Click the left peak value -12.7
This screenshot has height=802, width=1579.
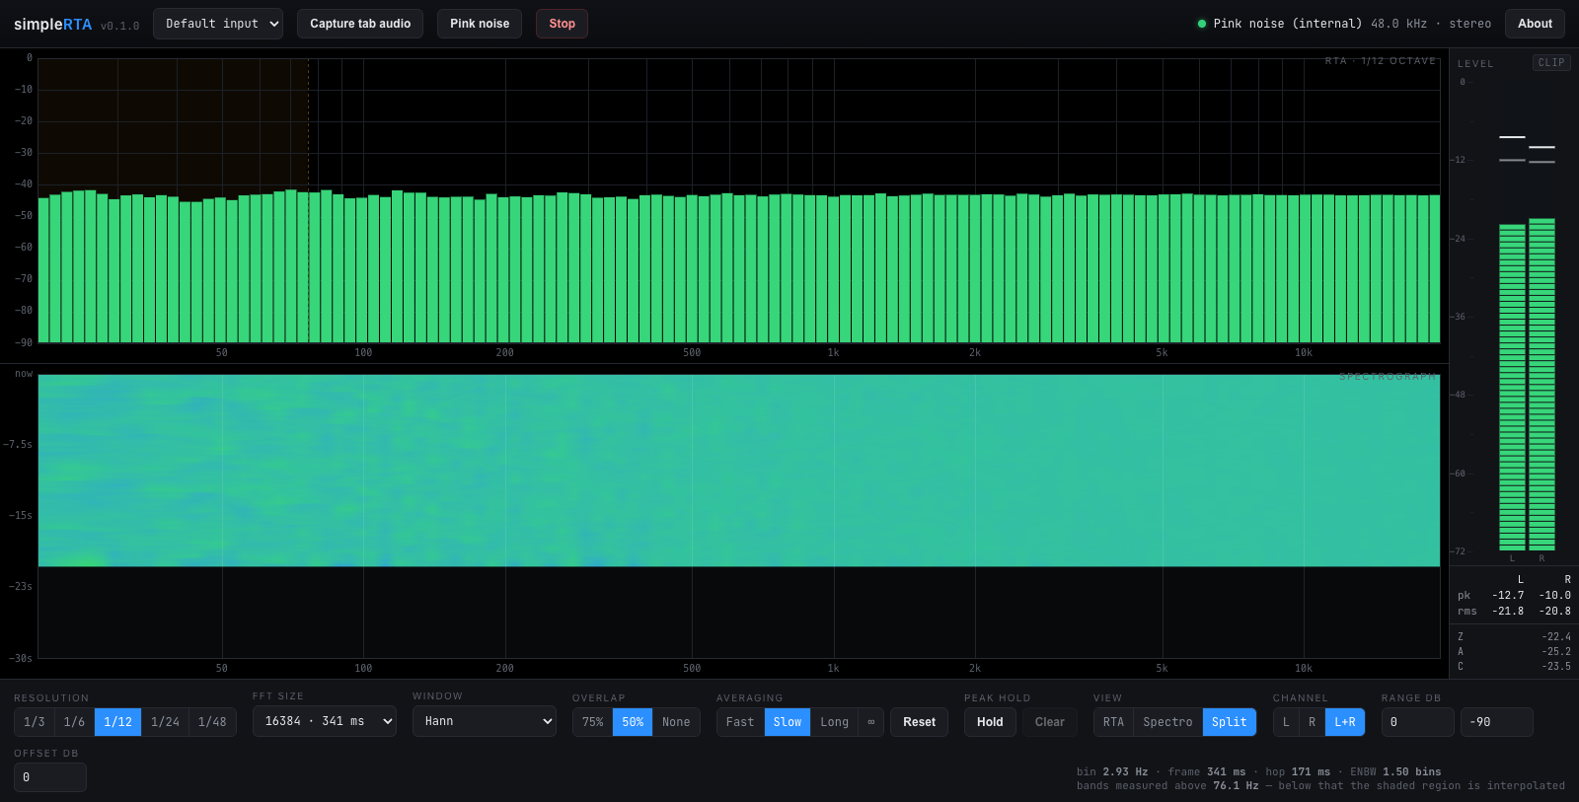[1508, 596]
